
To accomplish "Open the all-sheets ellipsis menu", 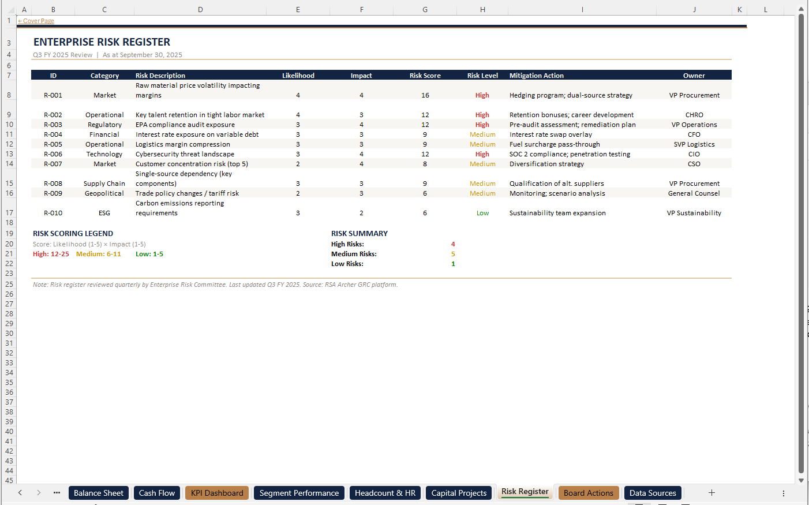I will (56, 492).
